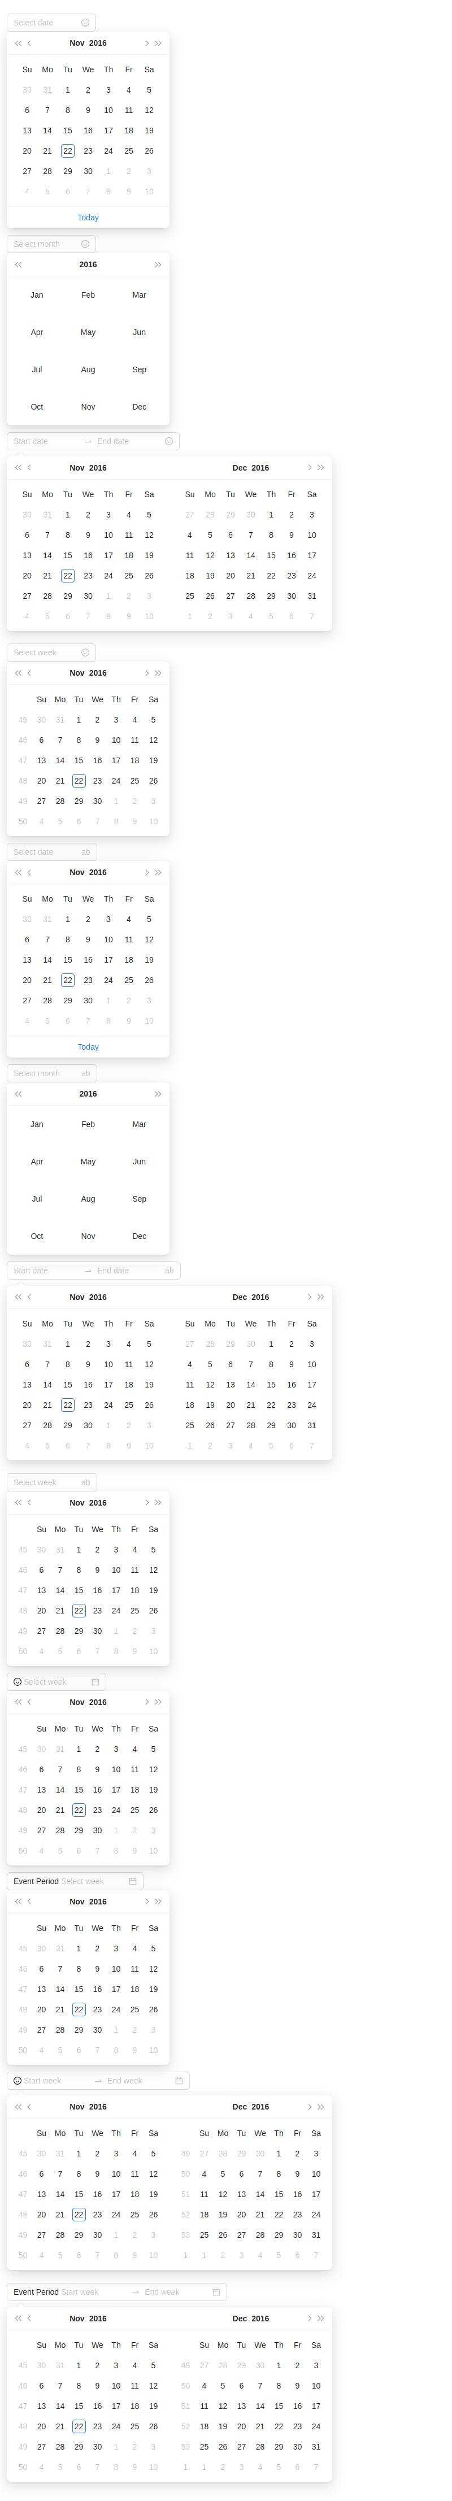Click calendar icon in smiley-prefix Select week input
This screenshot has width=452, height=2501.
click(x=95, y=1682)
